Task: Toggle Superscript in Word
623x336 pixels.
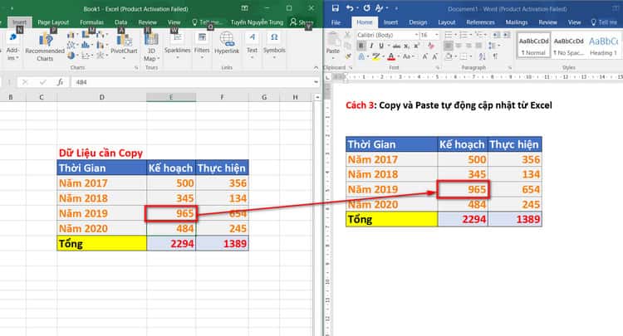Action: tap(416, 46)
